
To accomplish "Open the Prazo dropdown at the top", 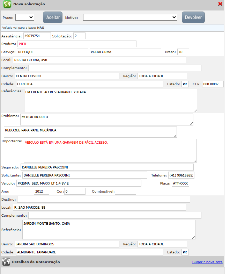I will click(x=24, y=17).
